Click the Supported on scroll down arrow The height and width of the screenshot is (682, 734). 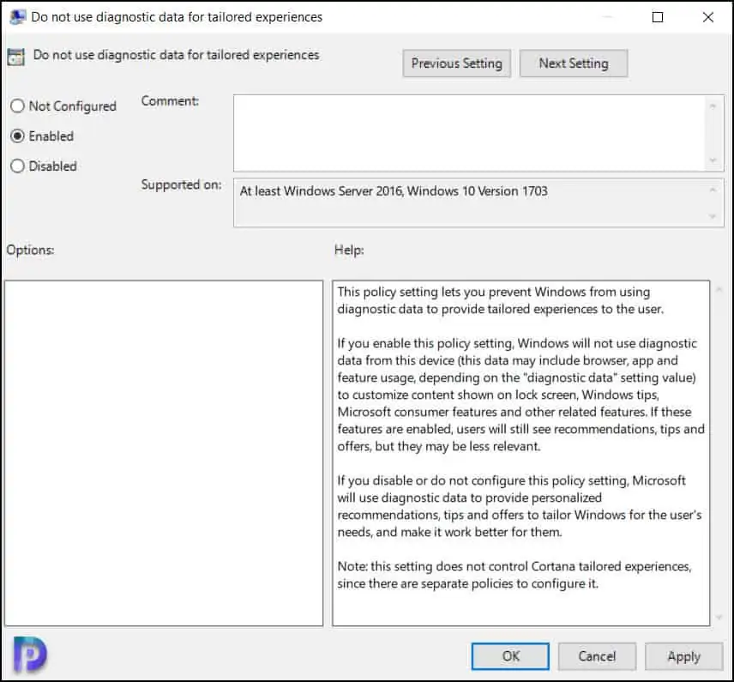tap(713, 216)
